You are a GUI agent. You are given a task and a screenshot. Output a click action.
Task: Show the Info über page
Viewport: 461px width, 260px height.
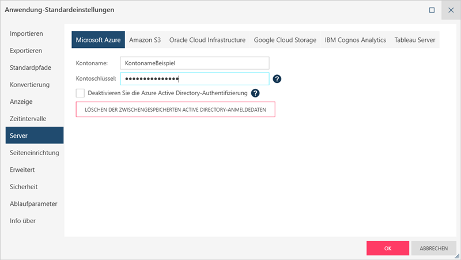[22, 221]
